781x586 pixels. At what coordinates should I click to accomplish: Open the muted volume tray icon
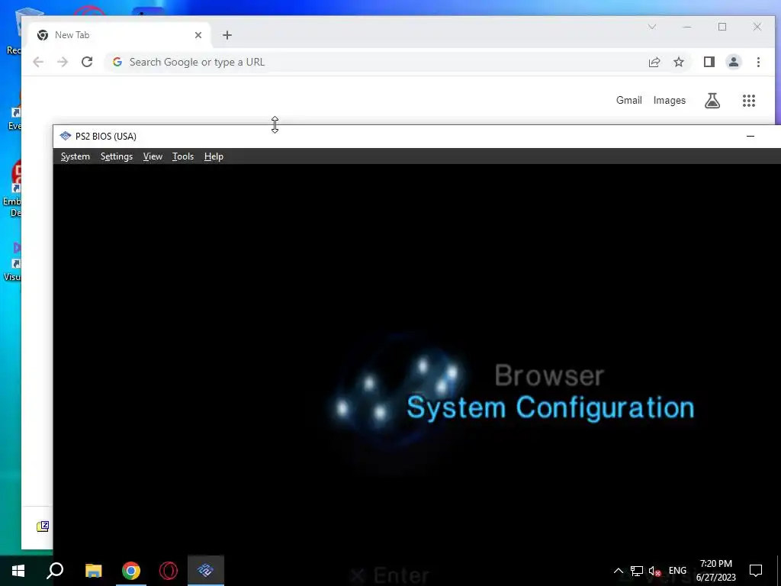click(x=654, y=571)
